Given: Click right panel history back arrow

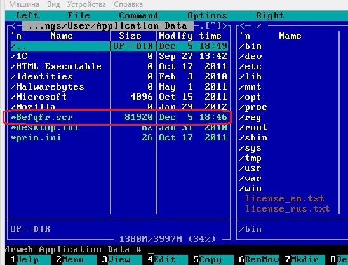Looking at the screenshot, I should tap(242, 26).
